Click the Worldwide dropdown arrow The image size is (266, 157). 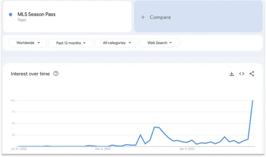pos(39,43)
